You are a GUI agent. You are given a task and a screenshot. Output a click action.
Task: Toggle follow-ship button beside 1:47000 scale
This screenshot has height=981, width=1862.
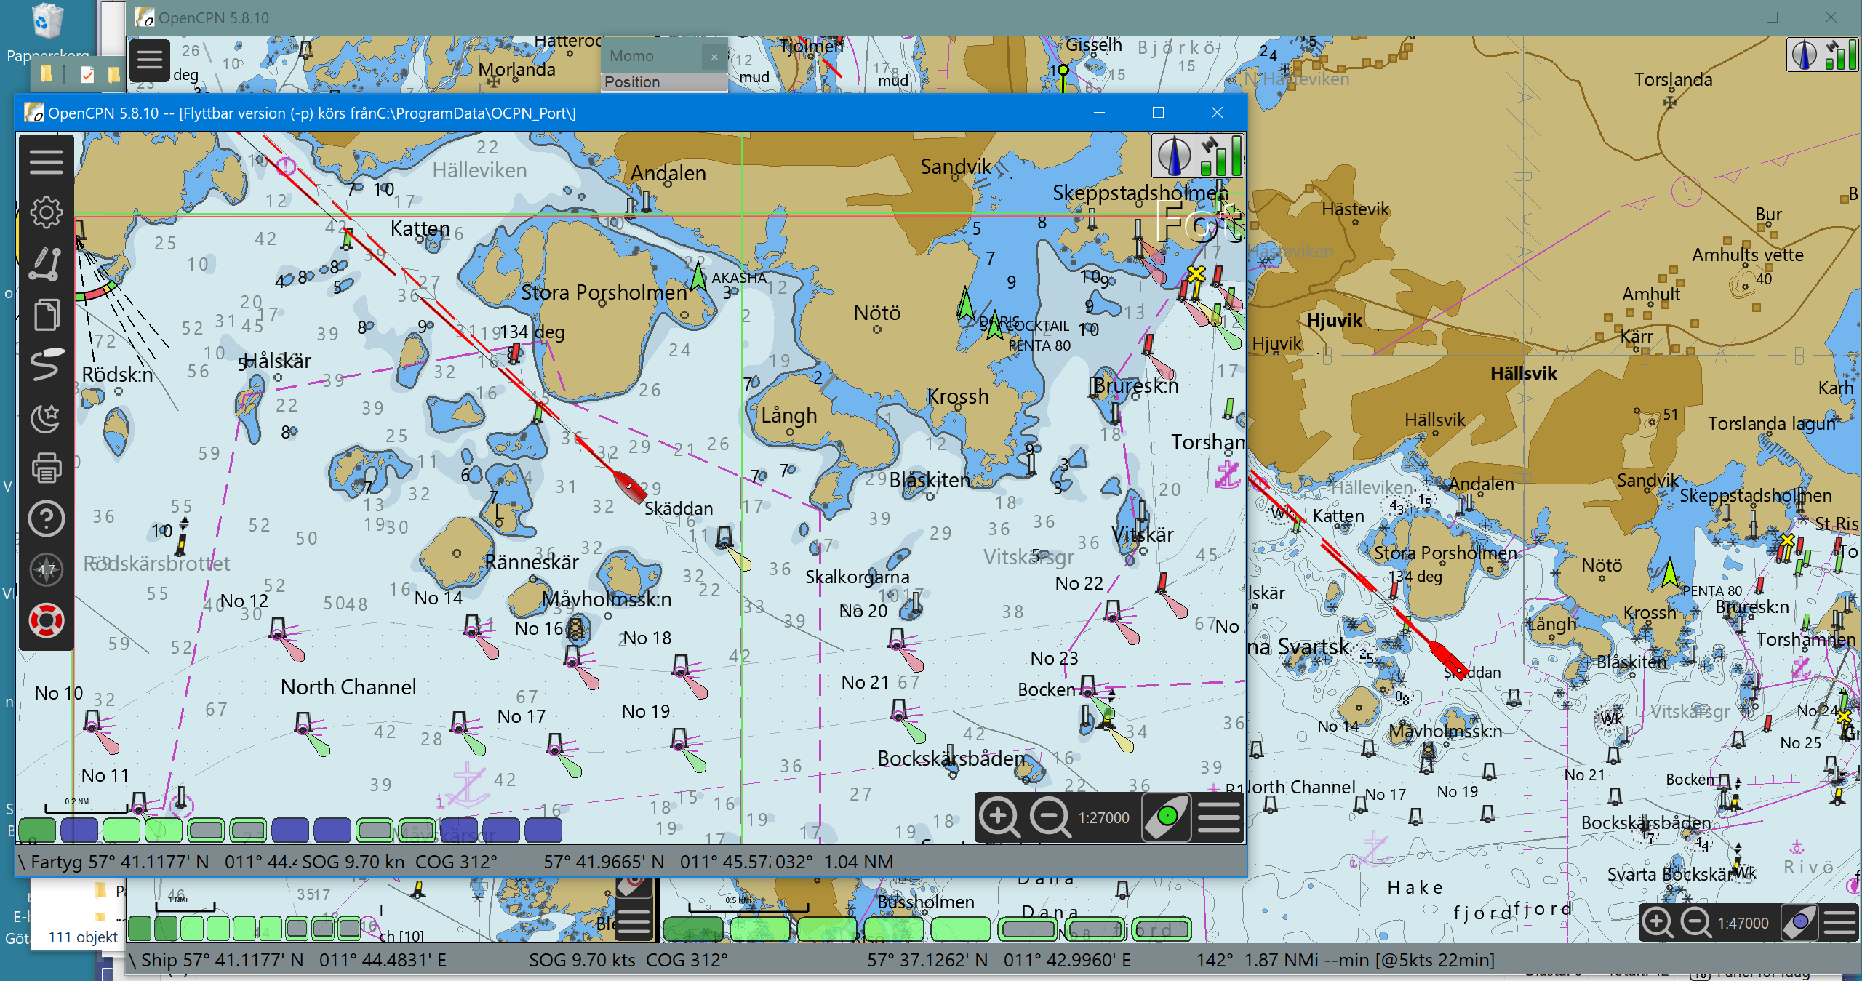1799,923
